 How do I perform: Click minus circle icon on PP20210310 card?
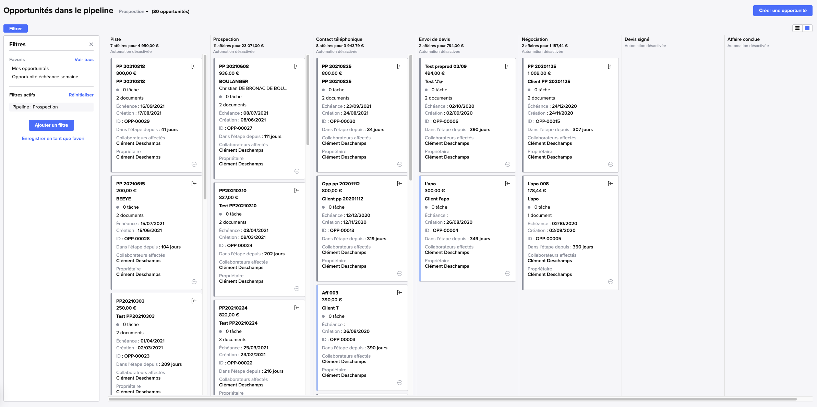point(297,289)
